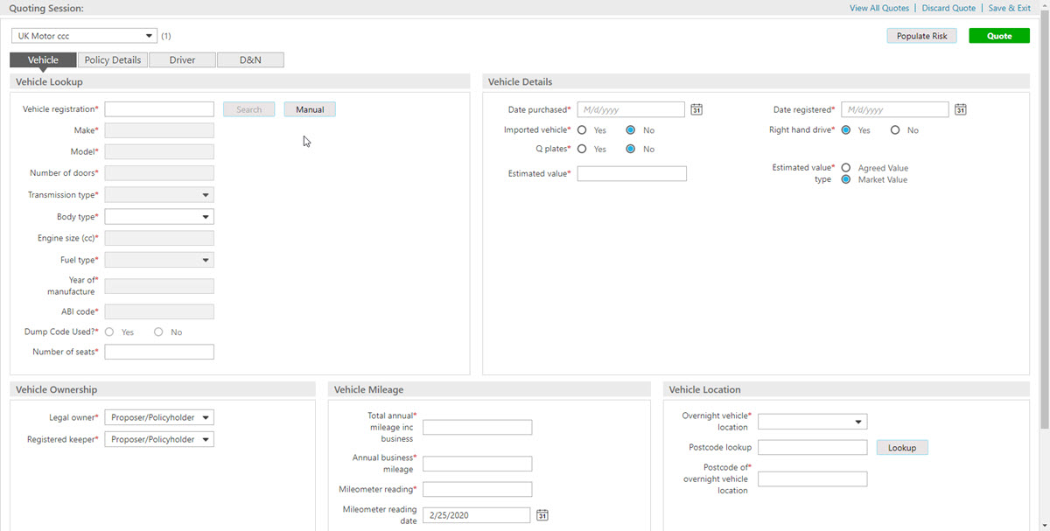Switch to the Vehicle tab
The image size is (1050, 531).
coord(43,60)
